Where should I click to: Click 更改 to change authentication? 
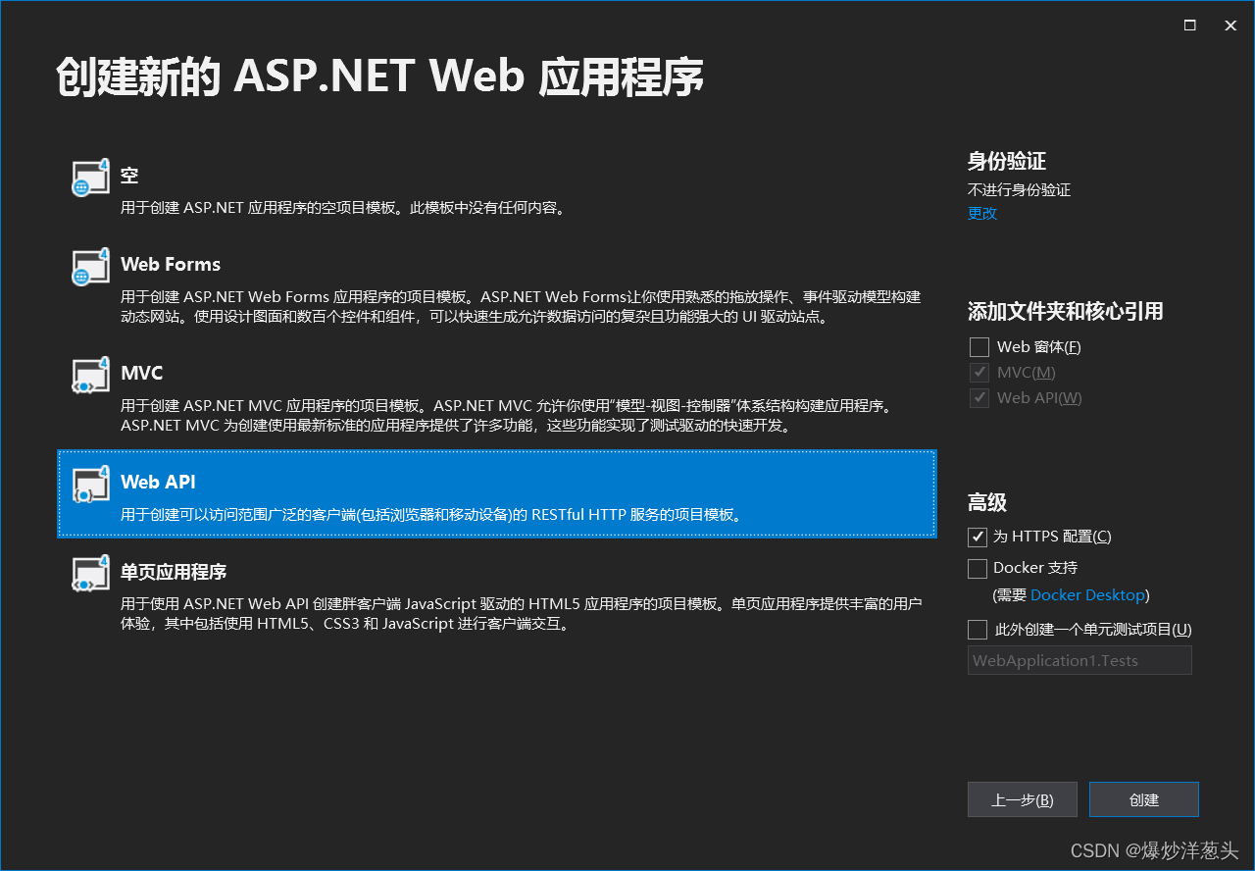(981, 213)
